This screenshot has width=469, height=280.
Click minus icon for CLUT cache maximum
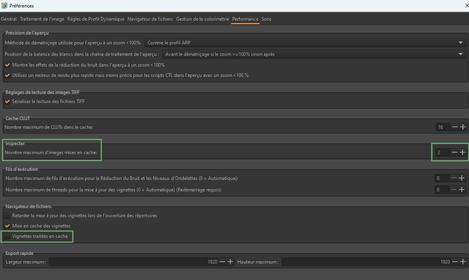pos(453,127)
